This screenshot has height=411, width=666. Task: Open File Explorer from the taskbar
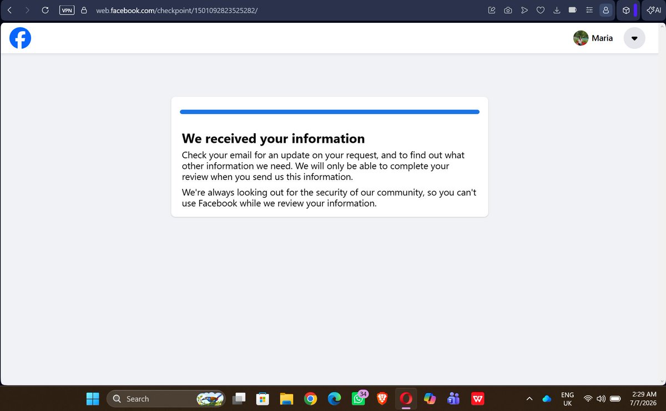tap(286, 398)
